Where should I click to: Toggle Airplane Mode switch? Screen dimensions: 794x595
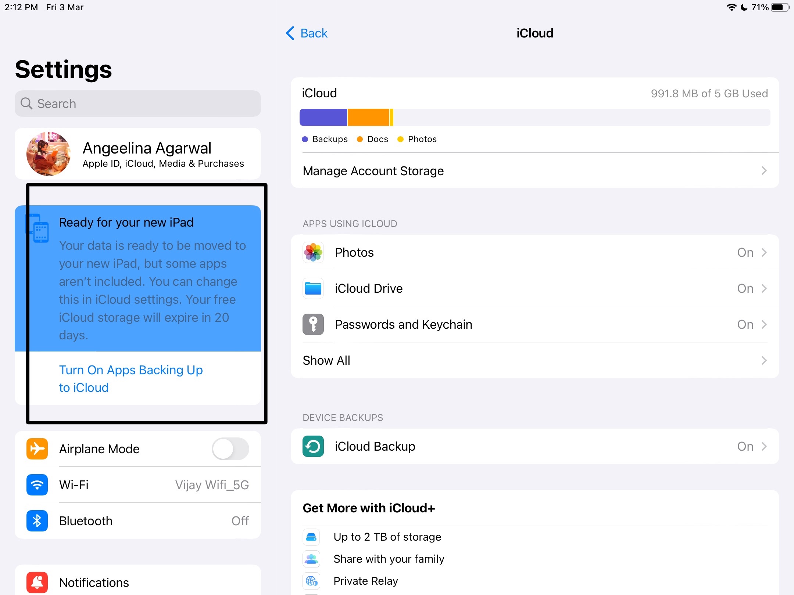[231, 449]
